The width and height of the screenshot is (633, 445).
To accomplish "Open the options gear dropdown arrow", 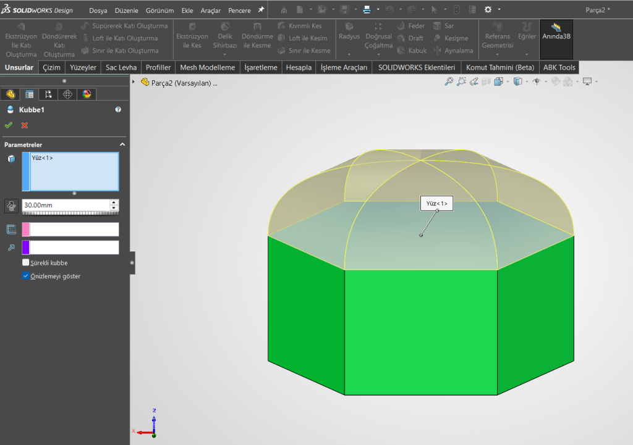I will point(499,10).
